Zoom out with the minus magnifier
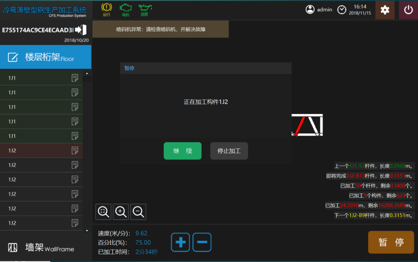418x262 pixels. [x=138, y=212]
